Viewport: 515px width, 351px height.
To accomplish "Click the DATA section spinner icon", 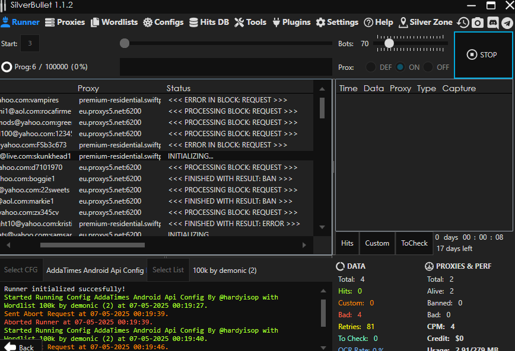I will (341, 266).
